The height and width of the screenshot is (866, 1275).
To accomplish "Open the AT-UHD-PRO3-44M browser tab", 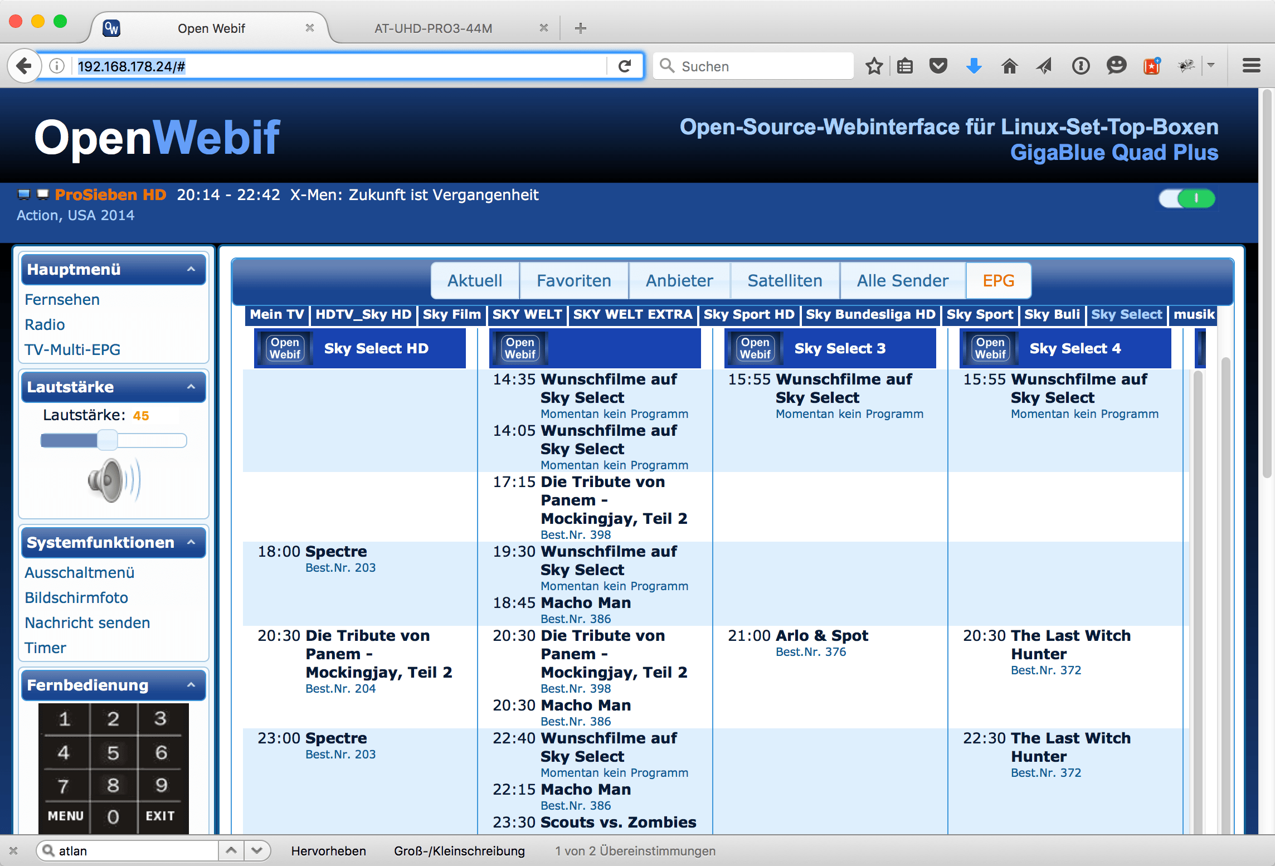I will pos(434,28).
